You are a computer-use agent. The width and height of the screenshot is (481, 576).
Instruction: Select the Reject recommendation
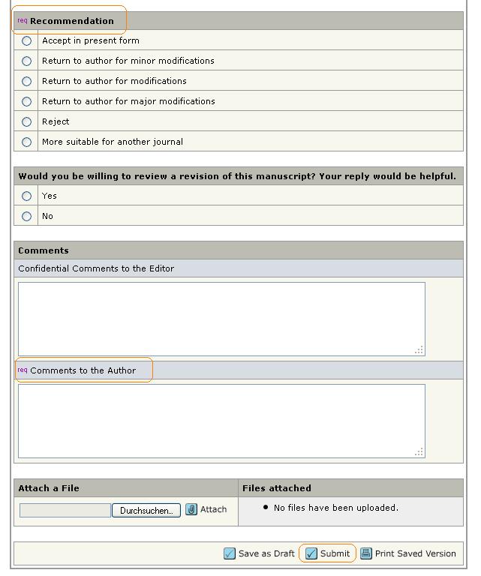coord(26,121)
